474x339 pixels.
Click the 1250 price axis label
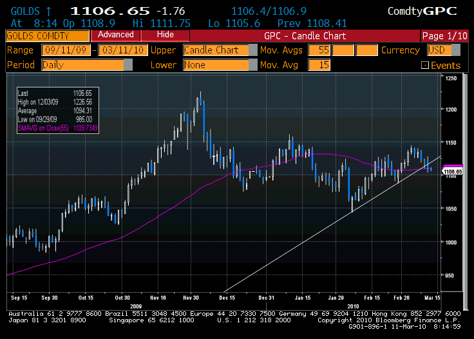[x=451, y=78]
